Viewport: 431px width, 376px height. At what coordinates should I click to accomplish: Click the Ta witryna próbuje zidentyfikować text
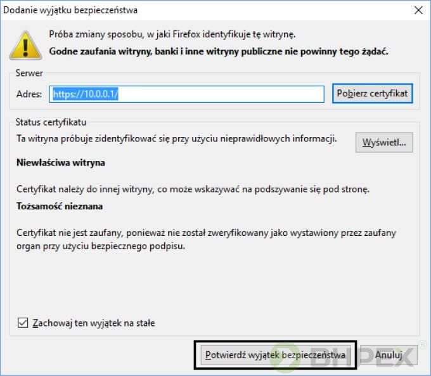click(176, 138)
